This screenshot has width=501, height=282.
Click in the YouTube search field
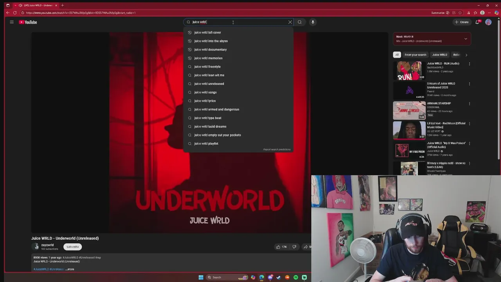(238, 22)
